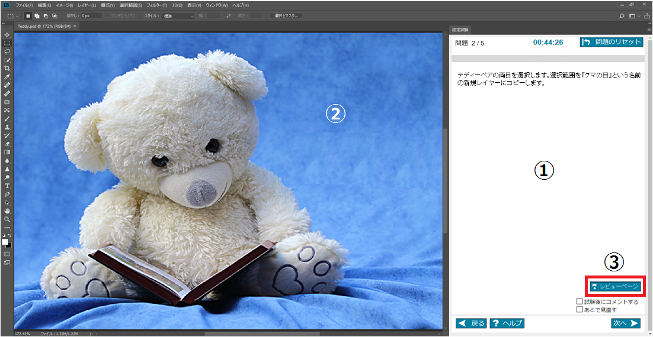Click the 次へ button
Viewport: 653px width, 337px height.
(625, 323)
